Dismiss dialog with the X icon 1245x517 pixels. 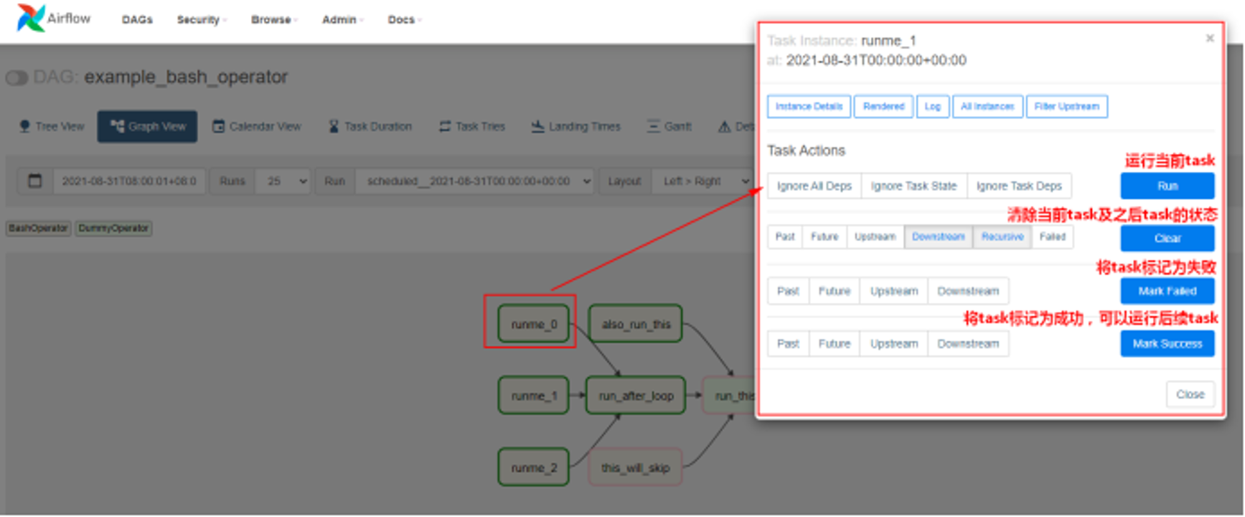click(1210, 39)
